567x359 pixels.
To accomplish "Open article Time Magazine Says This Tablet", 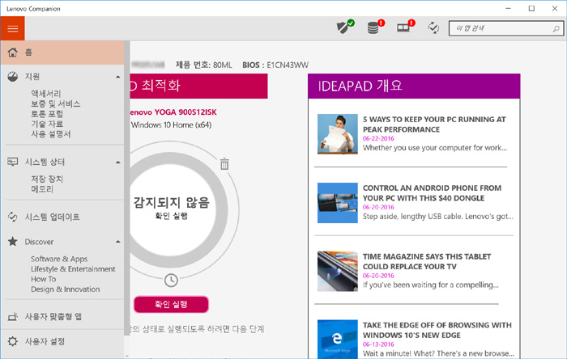I will pos(427,262).
